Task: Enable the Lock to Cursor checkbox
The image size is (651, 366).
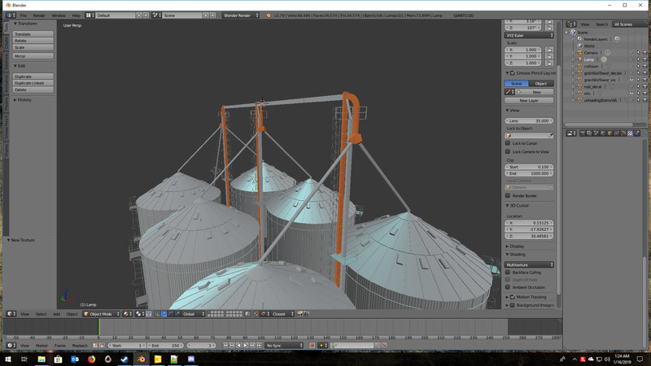Action: 508,143
